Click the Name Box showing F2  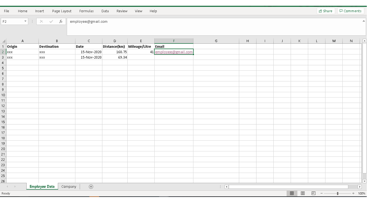(x=12, y=21)
